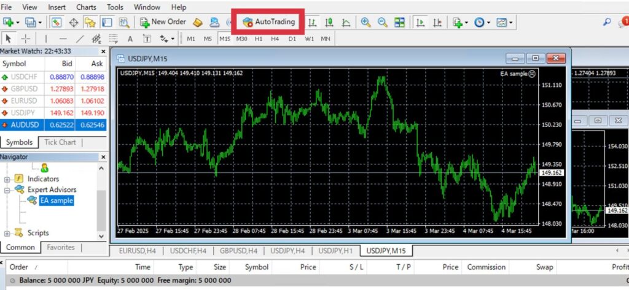This screenshot has width=629, height=290.
Task: Open the Strategy Tester magnifier icon
Action: click(x=124, y=23)
